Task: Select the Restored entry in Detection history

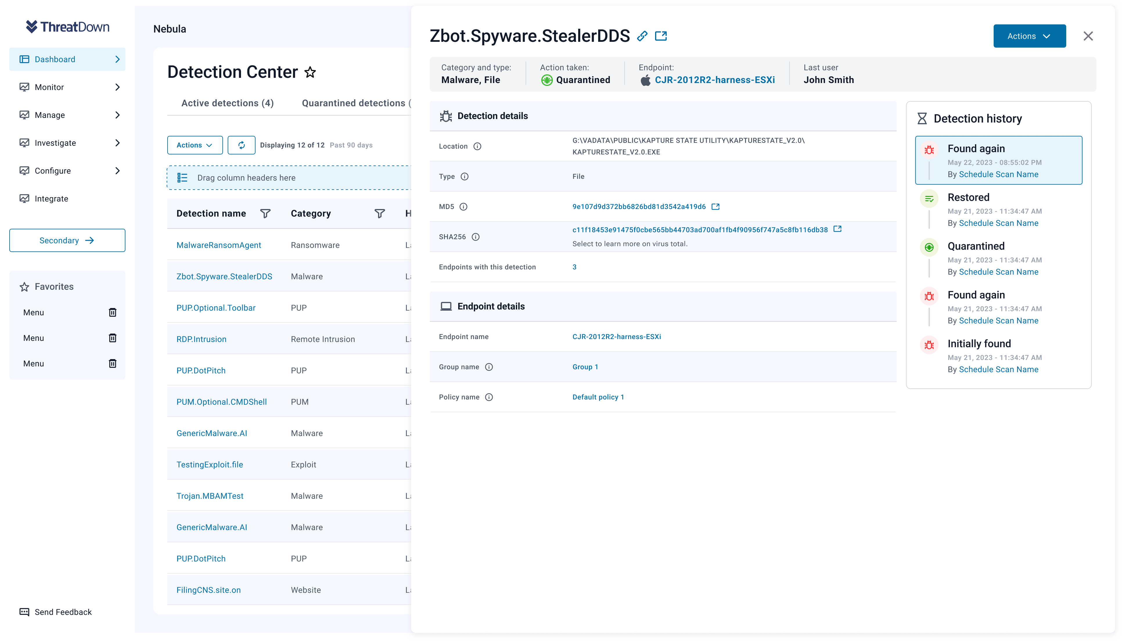Action: pyautogui.click(x=968, y=197)
